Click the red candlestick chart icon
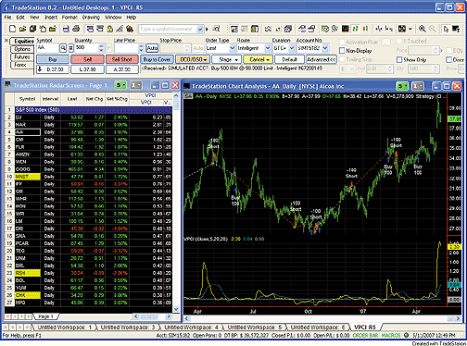This screenshot has height=346, width=467. 366,29
